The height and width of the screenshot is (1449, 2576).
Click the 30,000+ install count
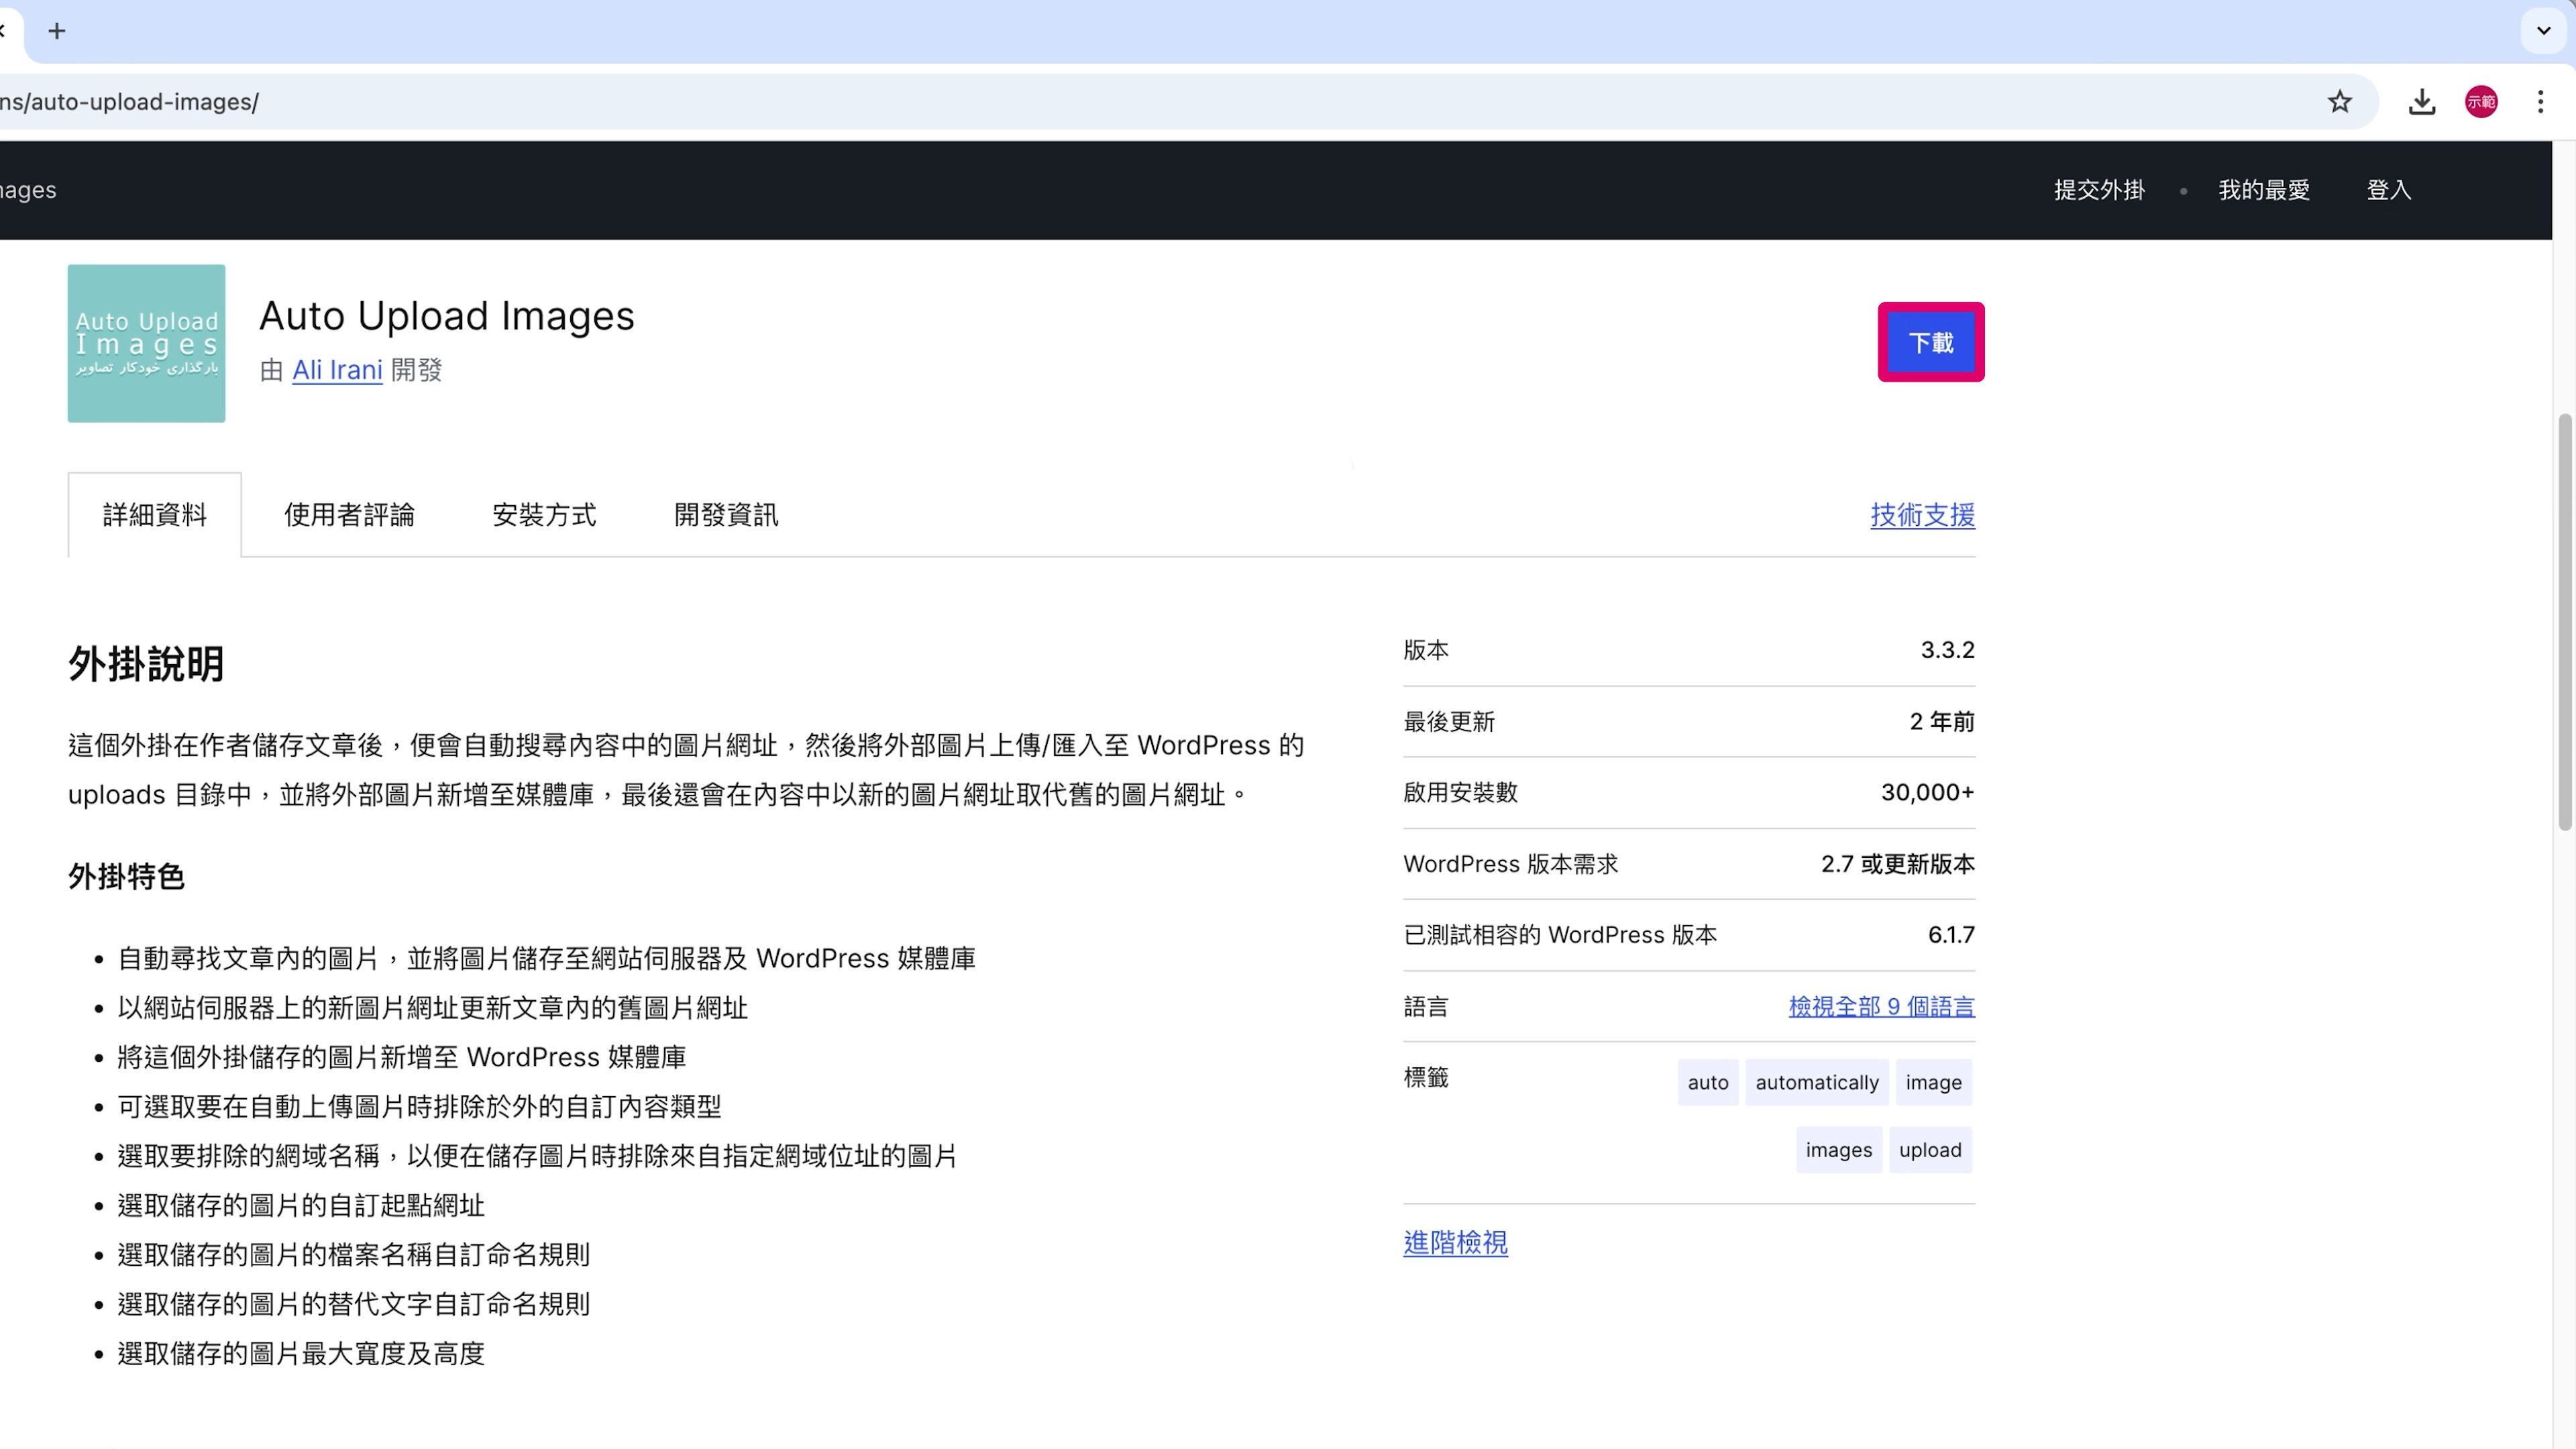(1927, 792)
